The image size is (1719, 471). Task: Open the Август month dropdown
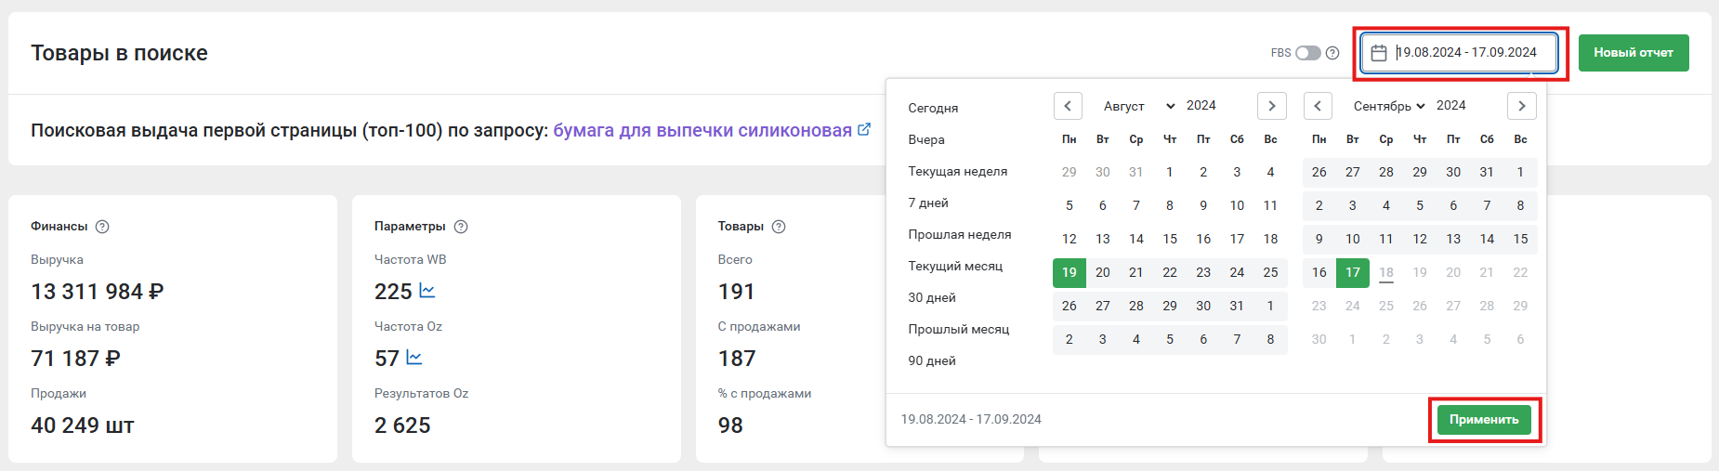[x=1138, y=106]
